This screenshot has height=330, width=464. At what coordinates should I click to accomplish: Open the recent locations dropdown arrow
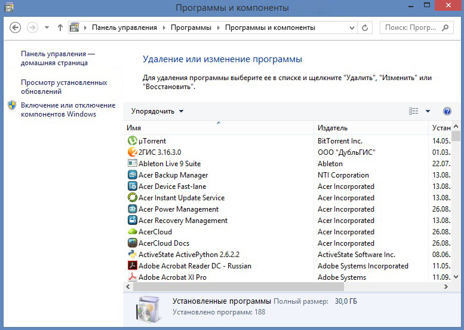pos(47,27)
